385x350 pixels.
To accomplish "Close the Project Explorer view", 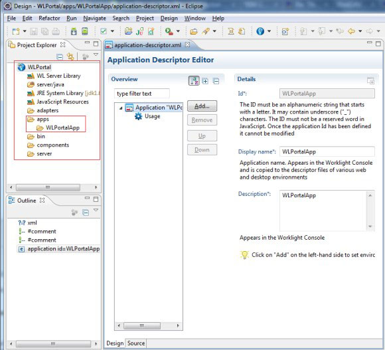I will (63, 44).
